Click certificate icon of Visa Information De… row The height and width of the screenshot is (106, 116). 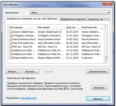coord(11,43)
